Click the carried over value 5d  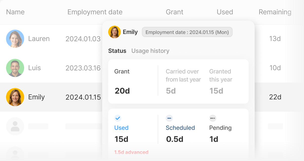[x=171, y=91]
